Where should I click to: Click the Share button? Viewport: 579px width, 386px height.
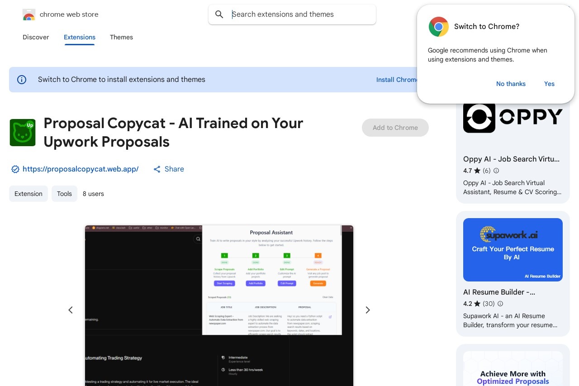point(168,169)
